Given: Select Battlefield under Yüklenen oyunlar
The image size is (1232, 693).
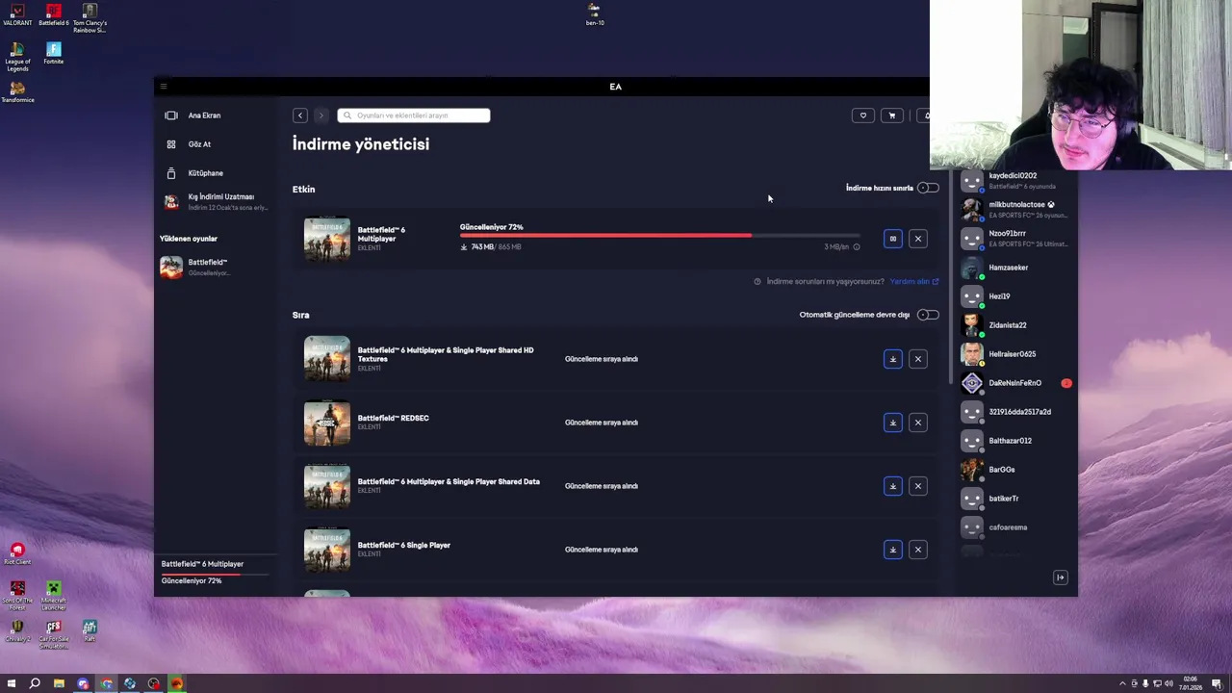Looking at the screenshot, I should 216,268.
